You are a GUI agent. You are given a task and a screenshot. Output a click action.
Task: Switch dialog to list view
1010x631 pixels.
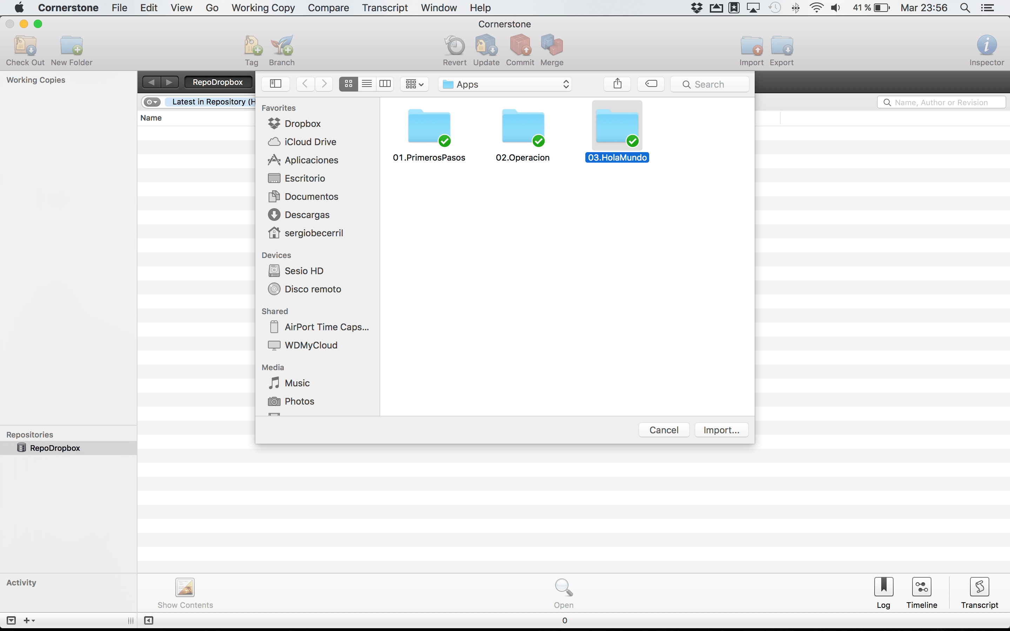click(366, 84)
